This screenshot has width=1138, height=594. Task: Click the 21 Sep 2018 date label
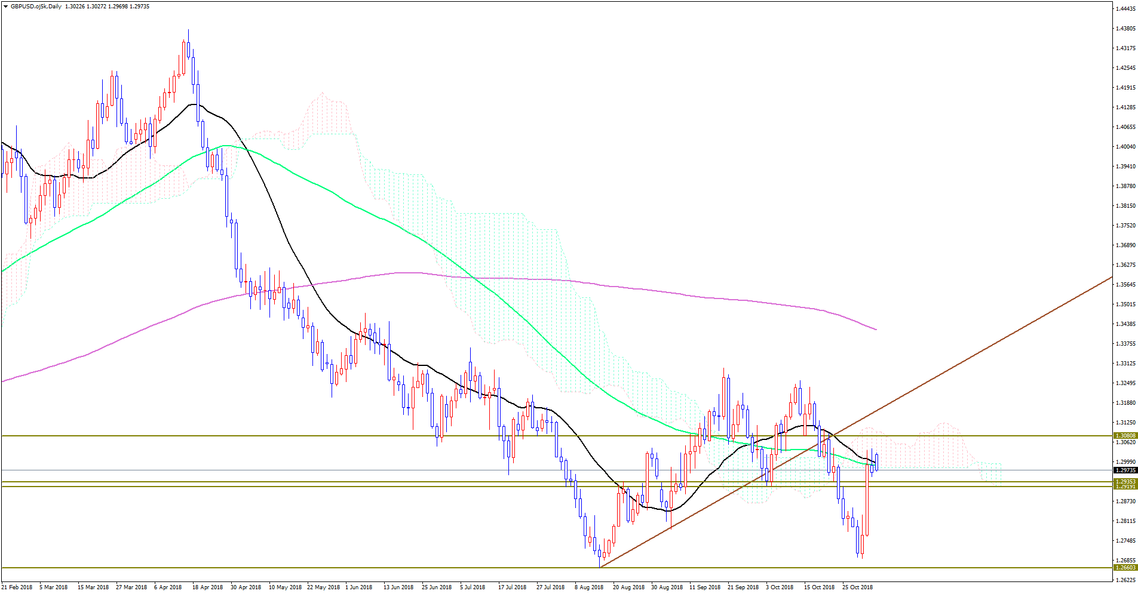(x=743, y=587)
